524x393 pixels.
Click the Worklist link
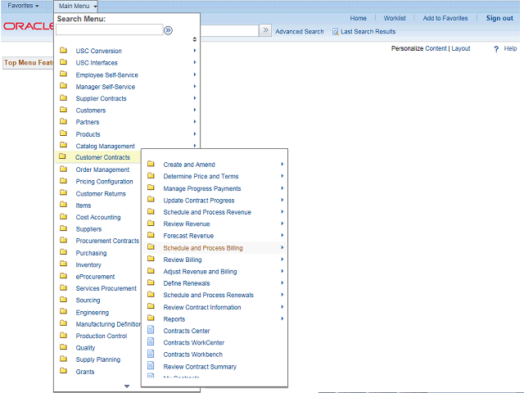[395, 18]
